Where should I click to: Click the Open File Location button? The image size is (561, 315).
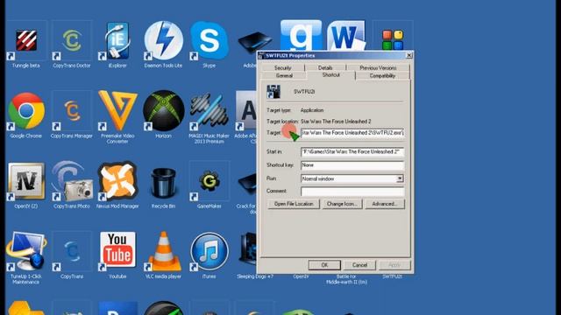pyautogui.click(x=294, y=204)
